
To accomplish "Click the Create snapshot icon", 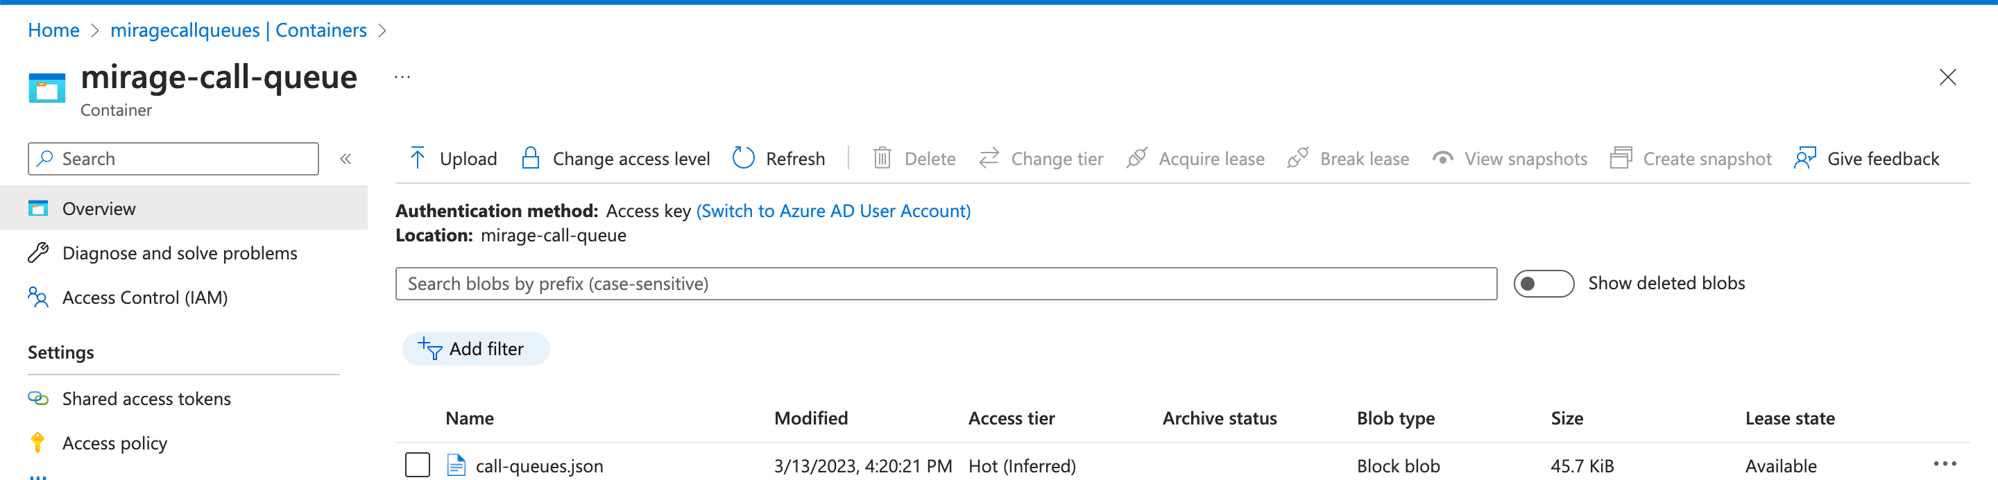I will coord(1621,158).
